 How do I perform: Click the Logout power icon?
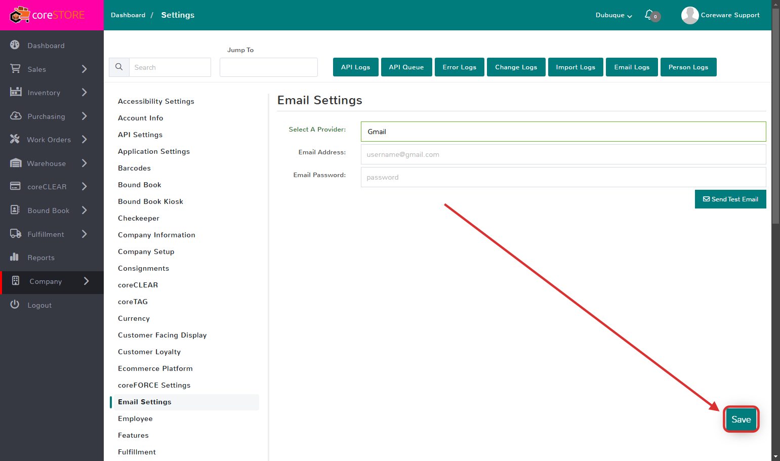(15, 304)
